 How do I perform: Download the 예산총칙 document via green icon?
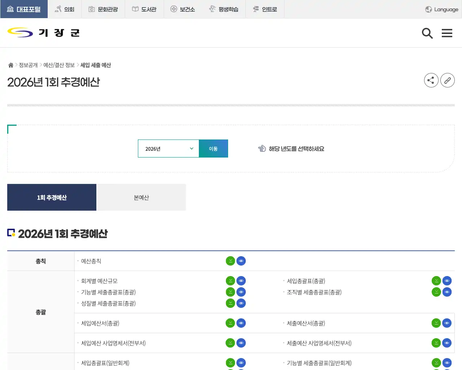(x=230, y=261)
